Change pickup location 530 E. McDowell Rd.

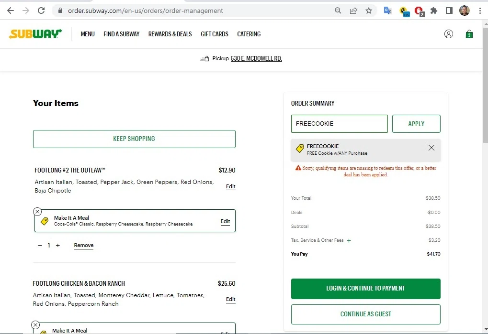coord(256,58)
